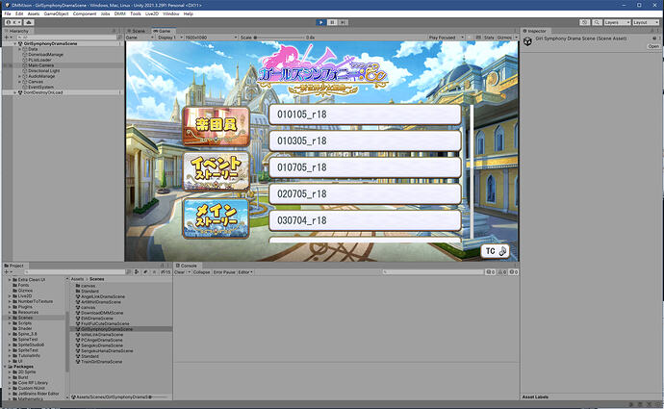Toggle the Stats overlay button

click(489, 38)
